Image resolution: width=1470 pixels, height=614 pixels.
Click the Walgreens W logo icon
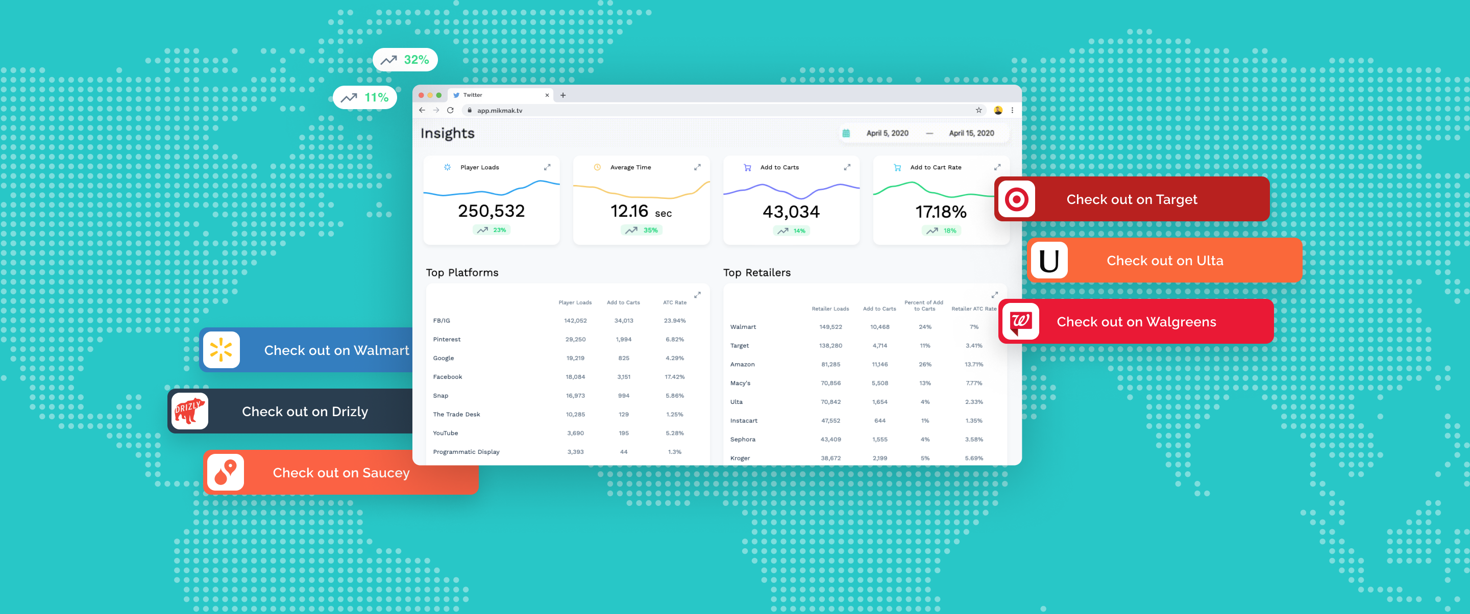[1021, 322]
